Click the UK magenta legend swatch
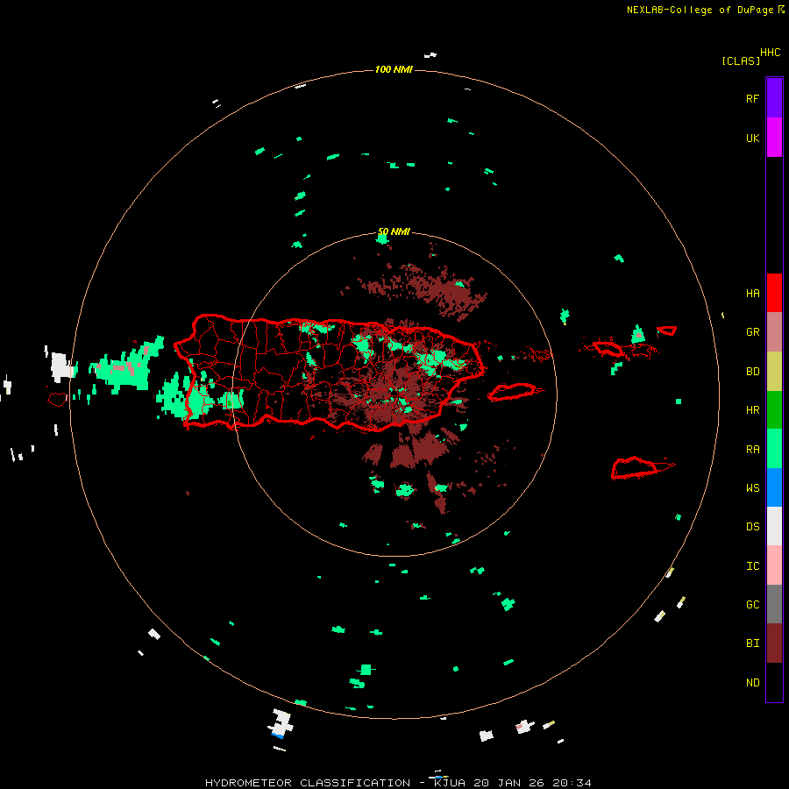 (774, 138)
